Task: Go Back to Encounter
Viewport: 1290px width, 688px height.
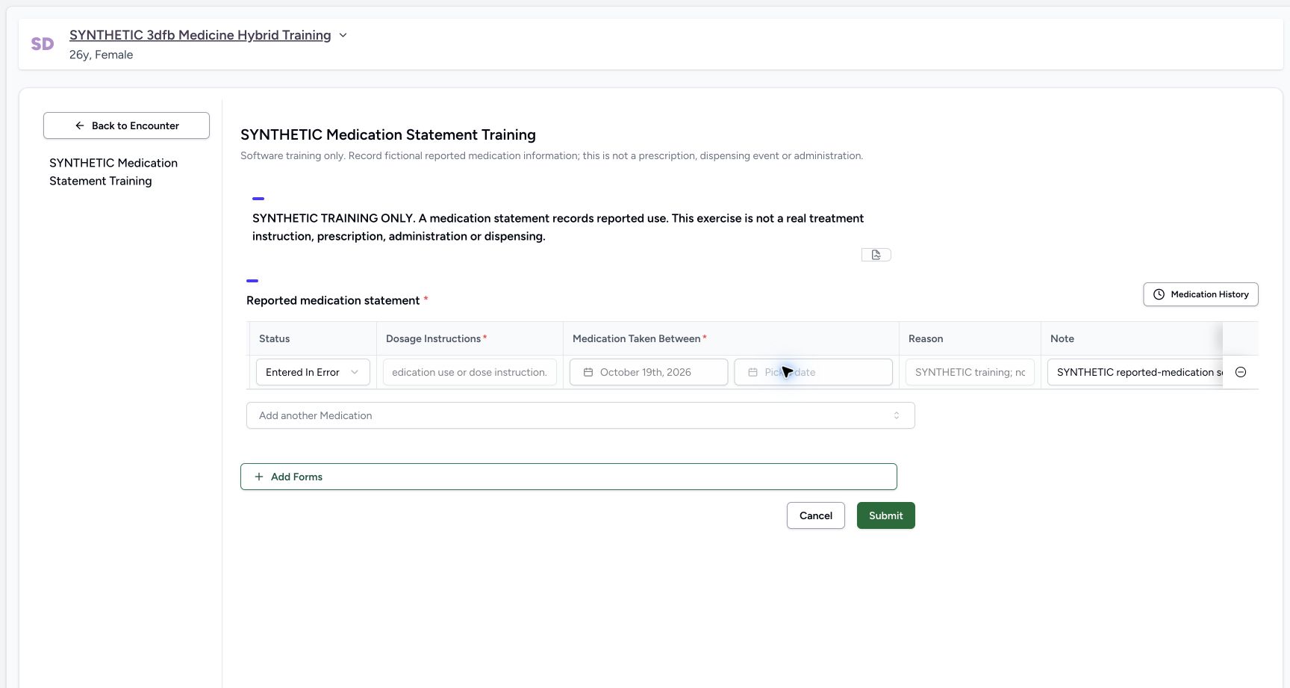Action: point(126,125)
